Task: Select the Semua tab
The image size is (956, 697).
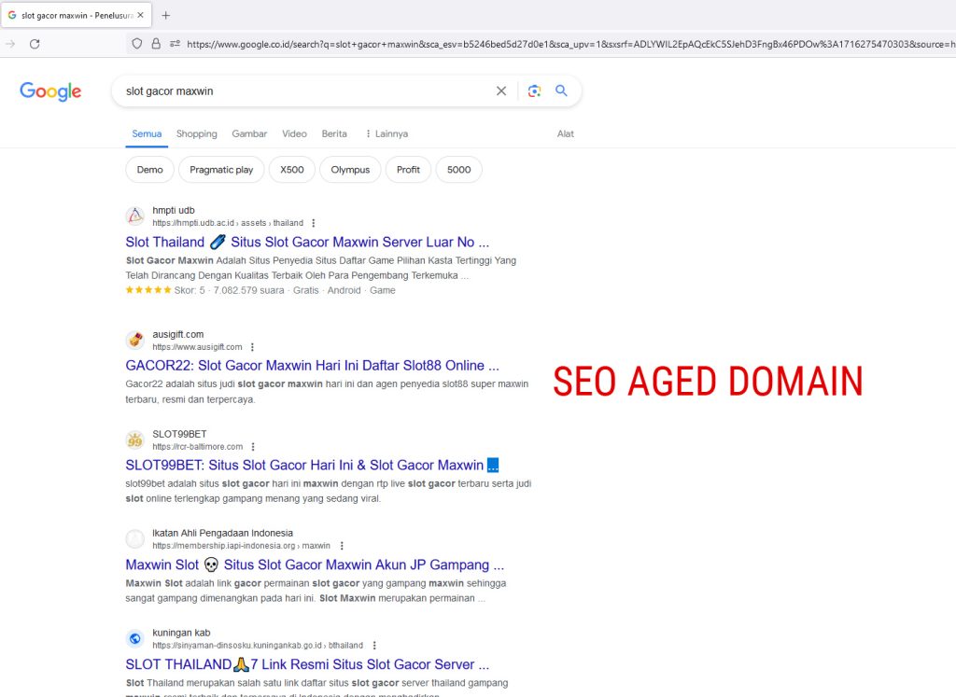Action: [147, 133]
